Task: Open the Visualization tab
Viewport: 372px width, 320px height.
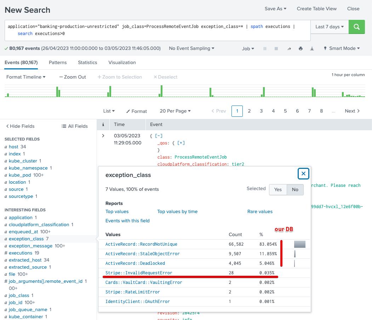Action: [x=122, y=62]
